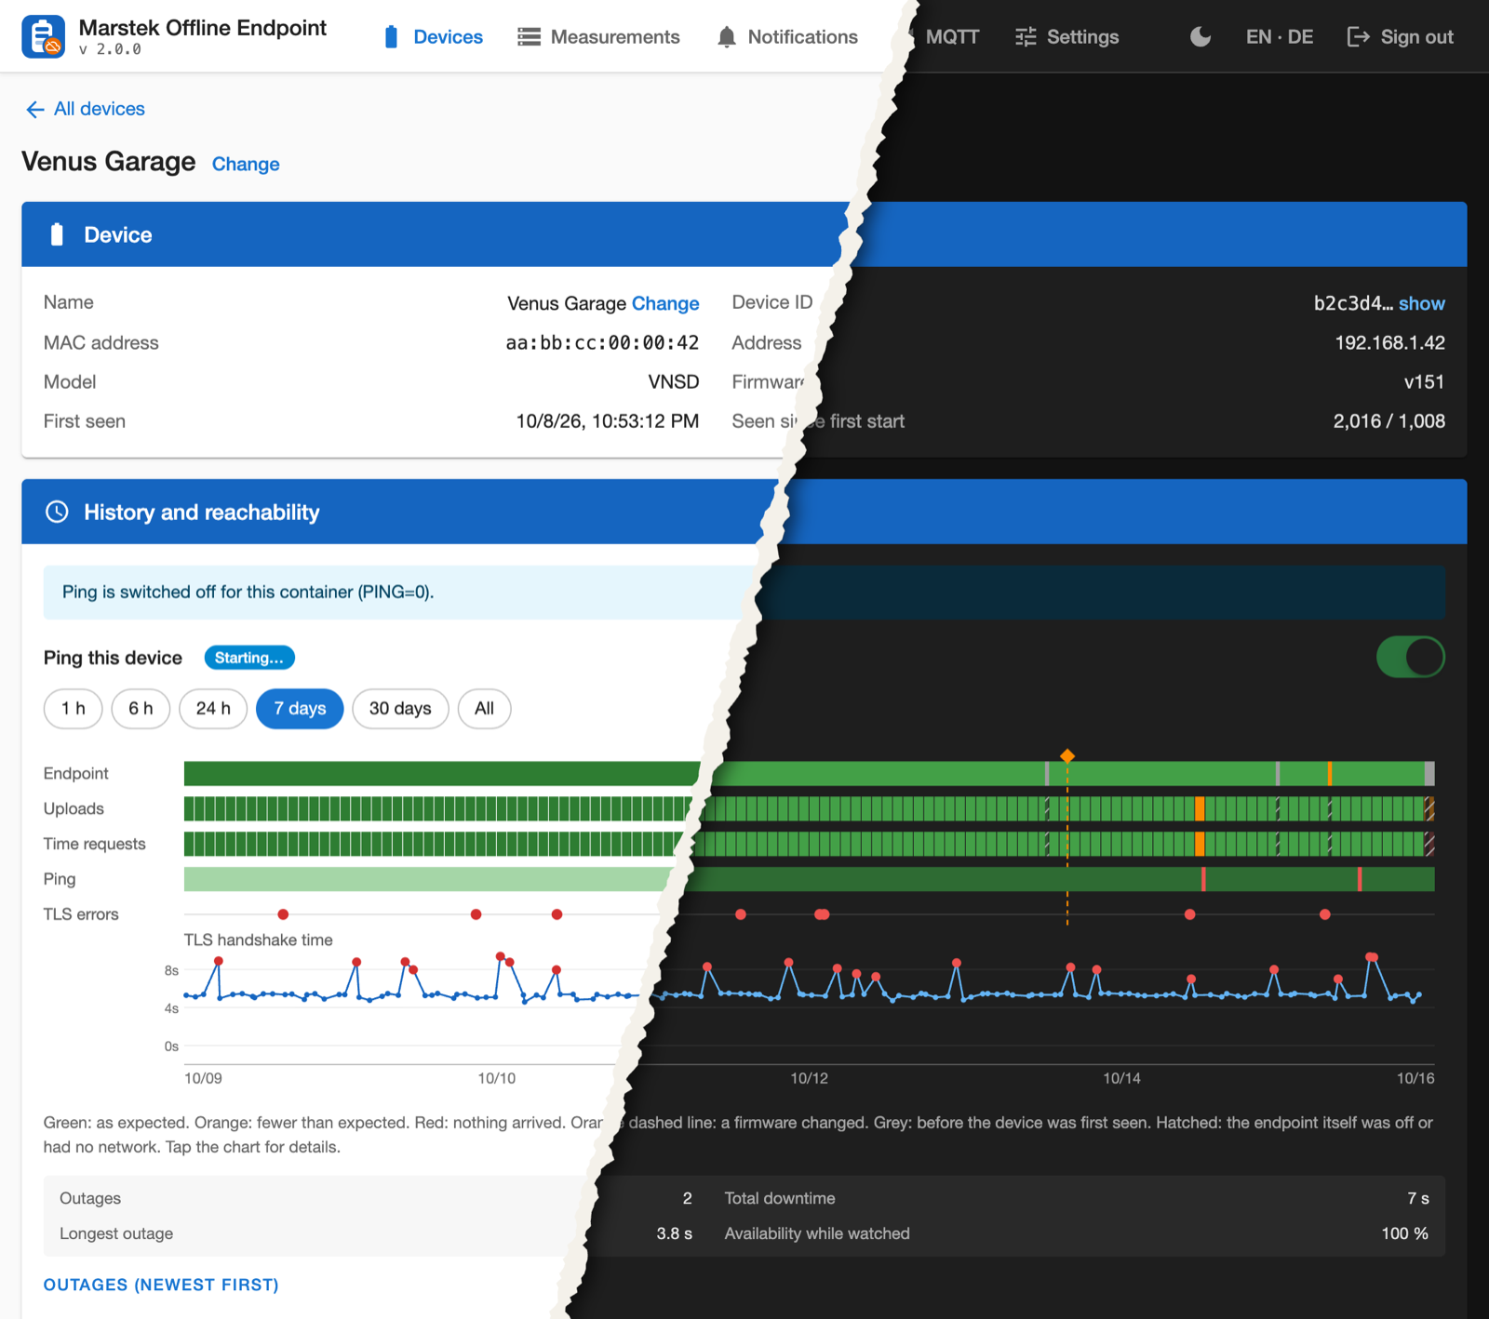Click the Endpoint status bar in chart
Viewport: 1489px width, 1319px height.
[x=809, y=773]
